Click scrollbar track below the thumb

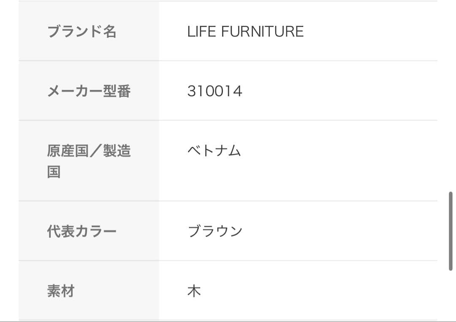(451, 295)
